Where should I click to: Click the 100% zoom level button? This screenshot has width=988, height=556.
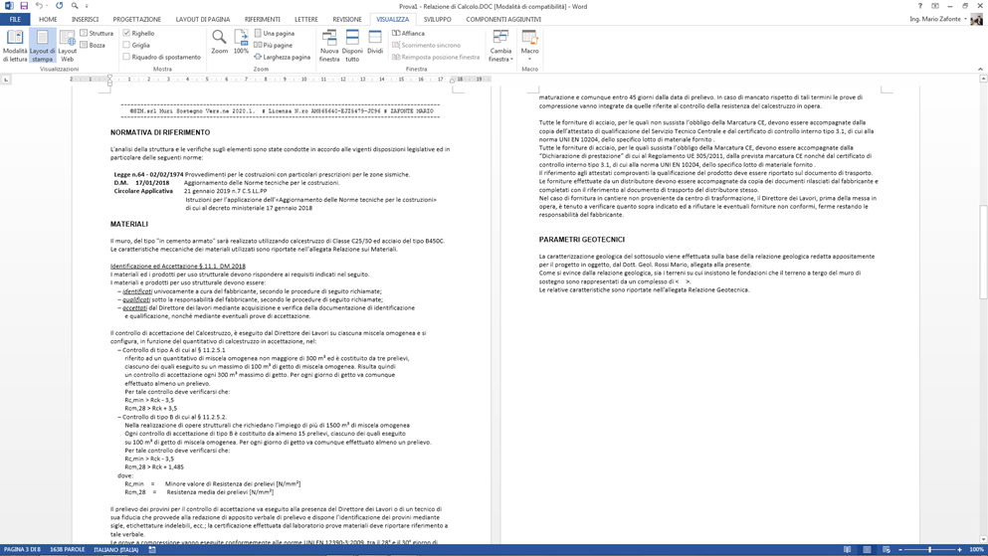pyautogui.click(x=976, y=550)
